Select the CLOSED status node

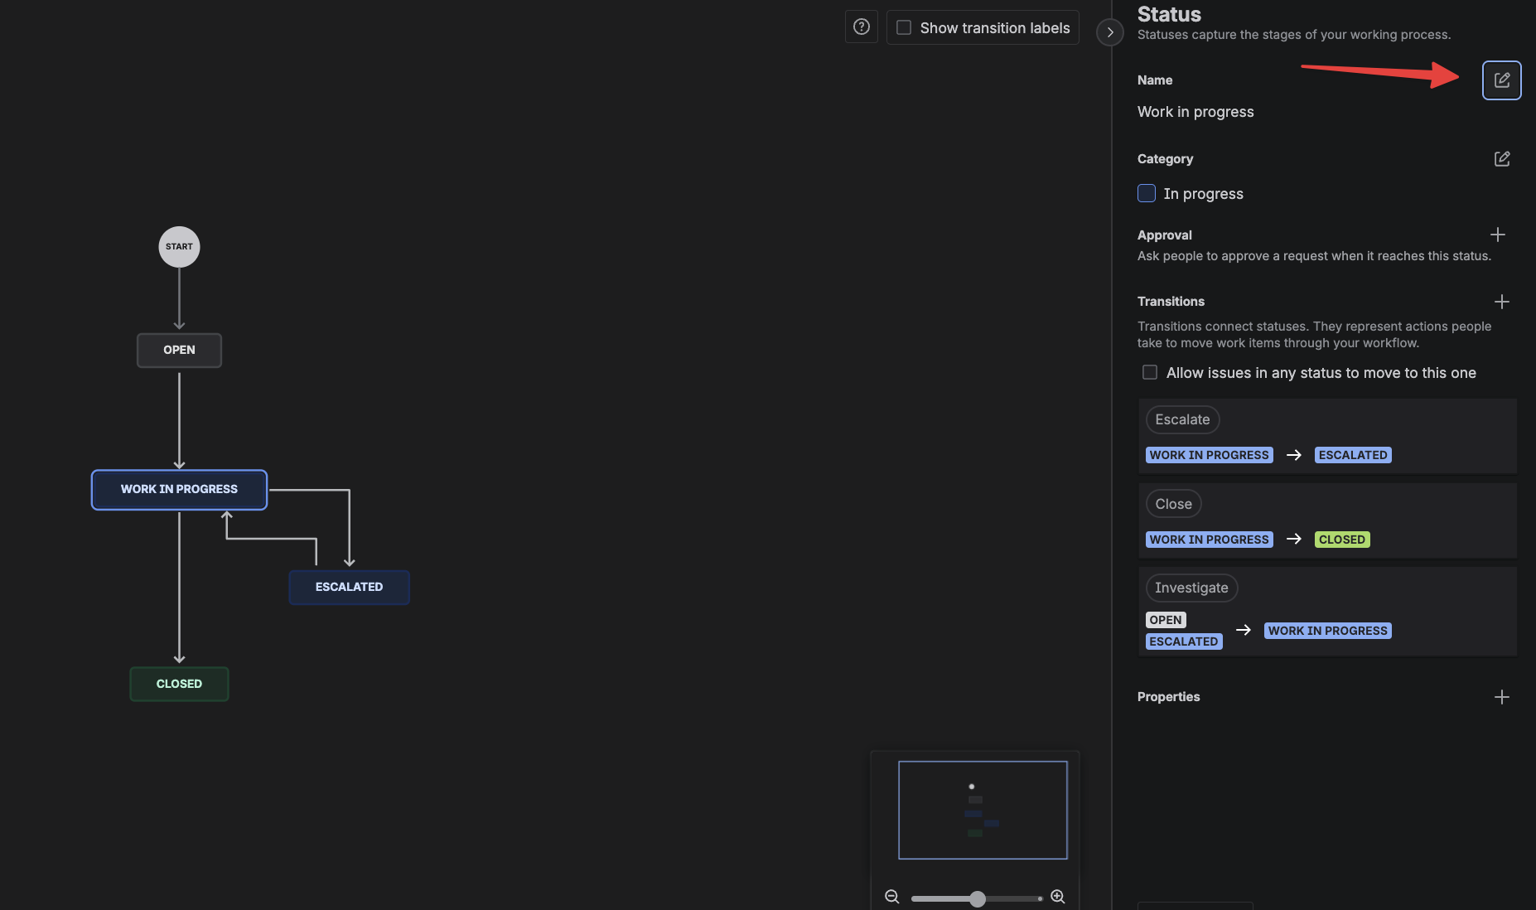point(179,684)
